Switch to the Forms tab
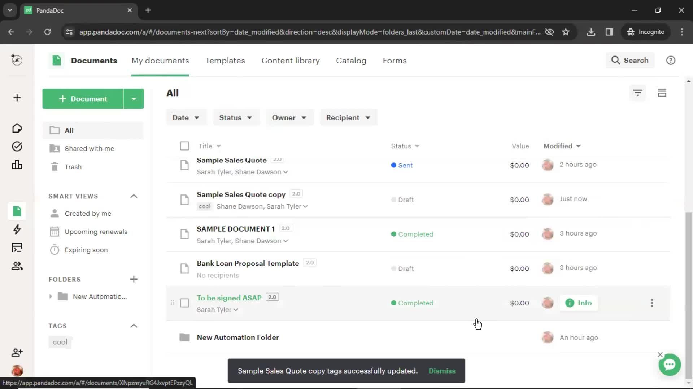 pos(395,61)
